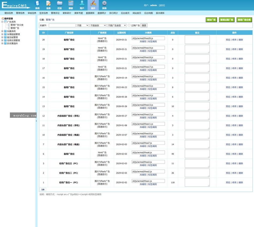Click the green 管理广告分类 button
This screenshot has height=227, width=254.
point(244,20)
